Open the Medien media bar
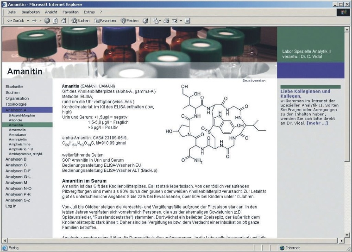 point(130,21)
